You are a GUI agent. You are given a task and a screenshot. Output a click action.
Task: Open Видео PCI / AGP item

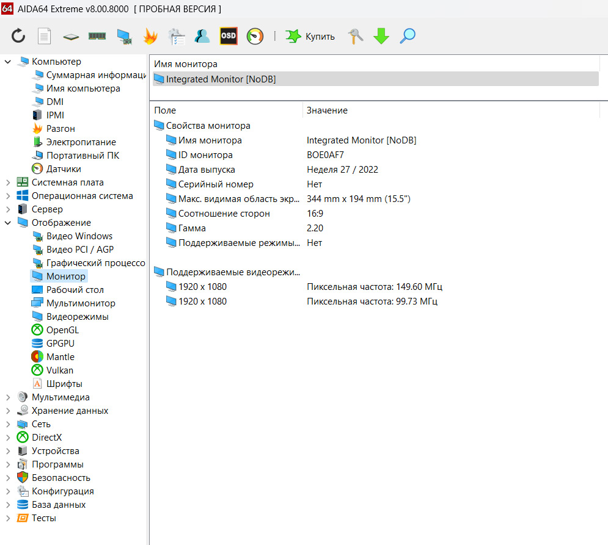(73, 250)
